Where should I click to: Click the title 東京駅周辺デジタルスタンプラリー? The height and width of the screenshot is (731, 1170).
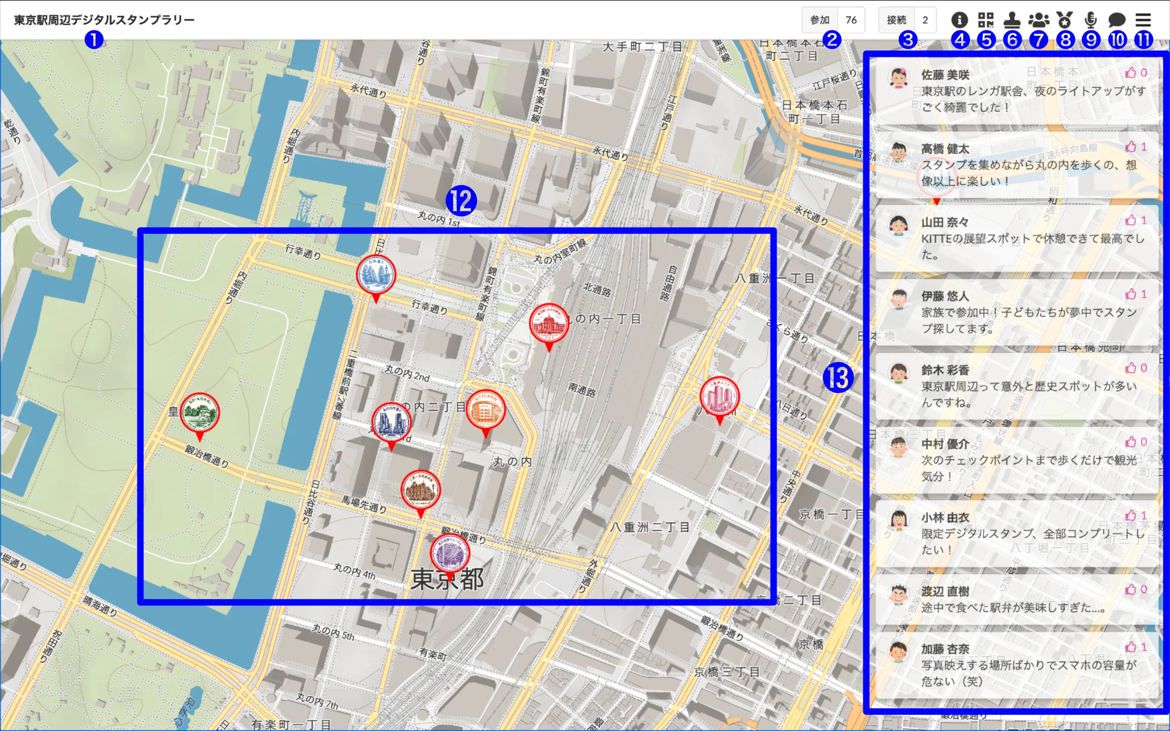pos(104,20)
